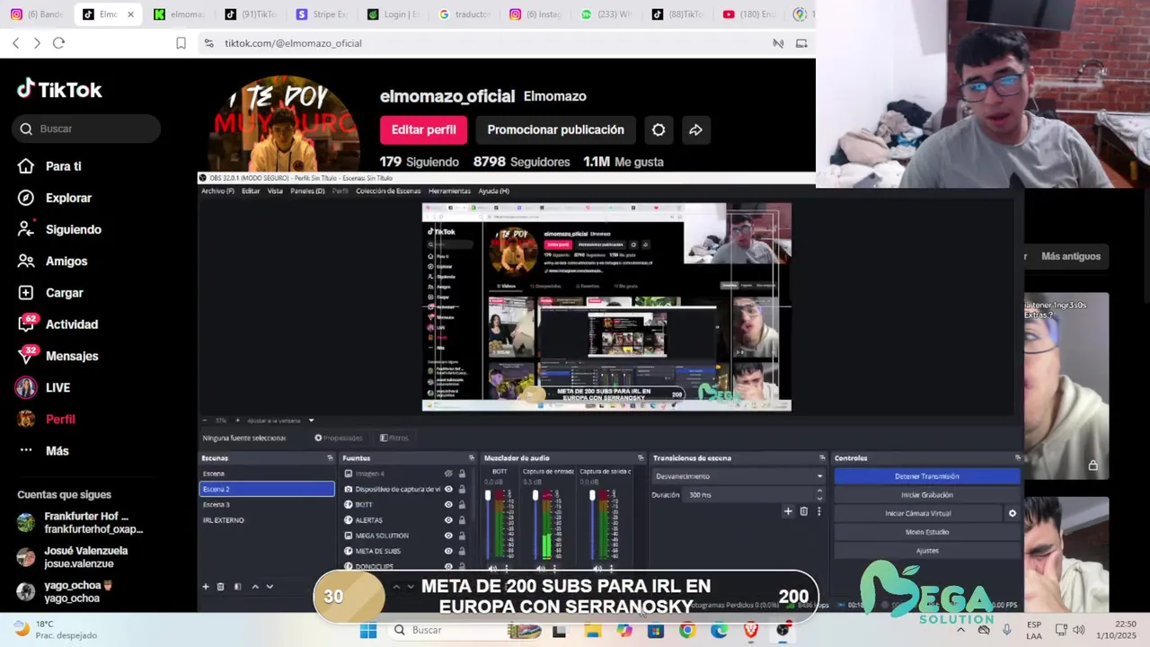Click Detener Transmisión button

pos(927,476)
